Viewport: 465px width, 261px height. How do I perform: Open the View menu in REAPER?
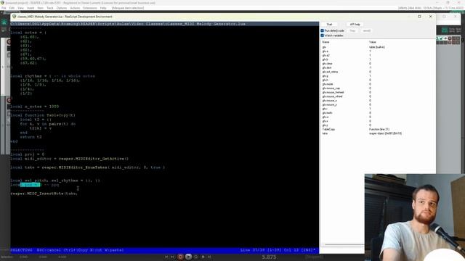point(20,8)
